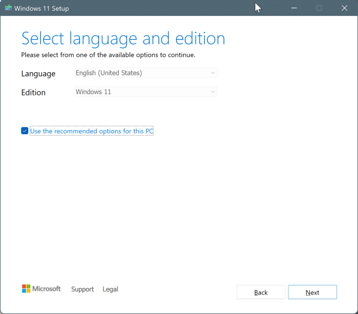
Task: Open the Legal link
Action: pyautogui.click(x=110, y=289)
